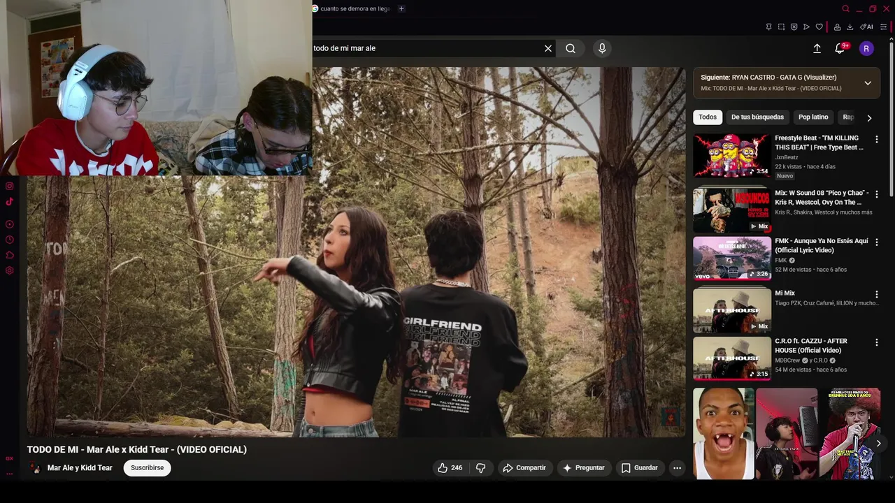The height and width of the screenshot is (503, 895).
Task: Click Guardar to save the video
Action: coord(640,468)
